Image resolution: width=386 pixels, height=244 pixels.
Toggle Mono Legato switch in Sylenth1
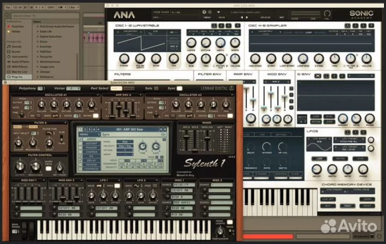click(230, 223)
